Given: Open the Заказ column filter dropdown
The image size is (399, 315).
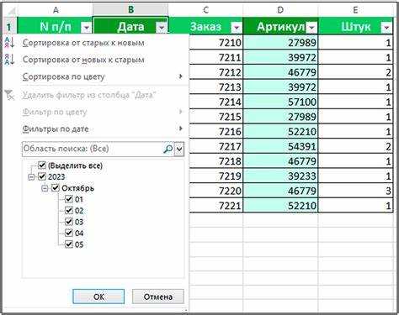Looking at the screenshot, I should 237,28.
